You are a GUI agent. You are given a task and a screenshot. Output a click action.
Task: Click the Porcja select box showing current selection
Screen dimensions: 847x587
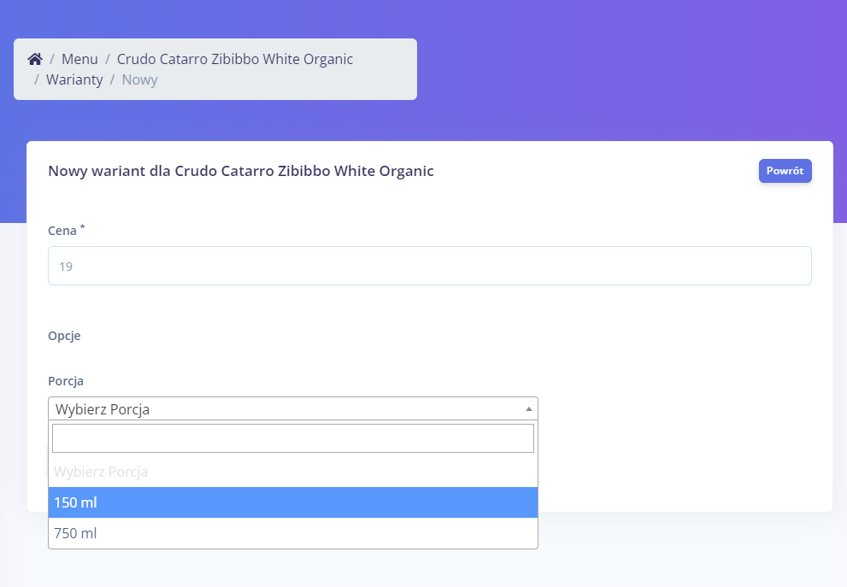coord(282,409)
